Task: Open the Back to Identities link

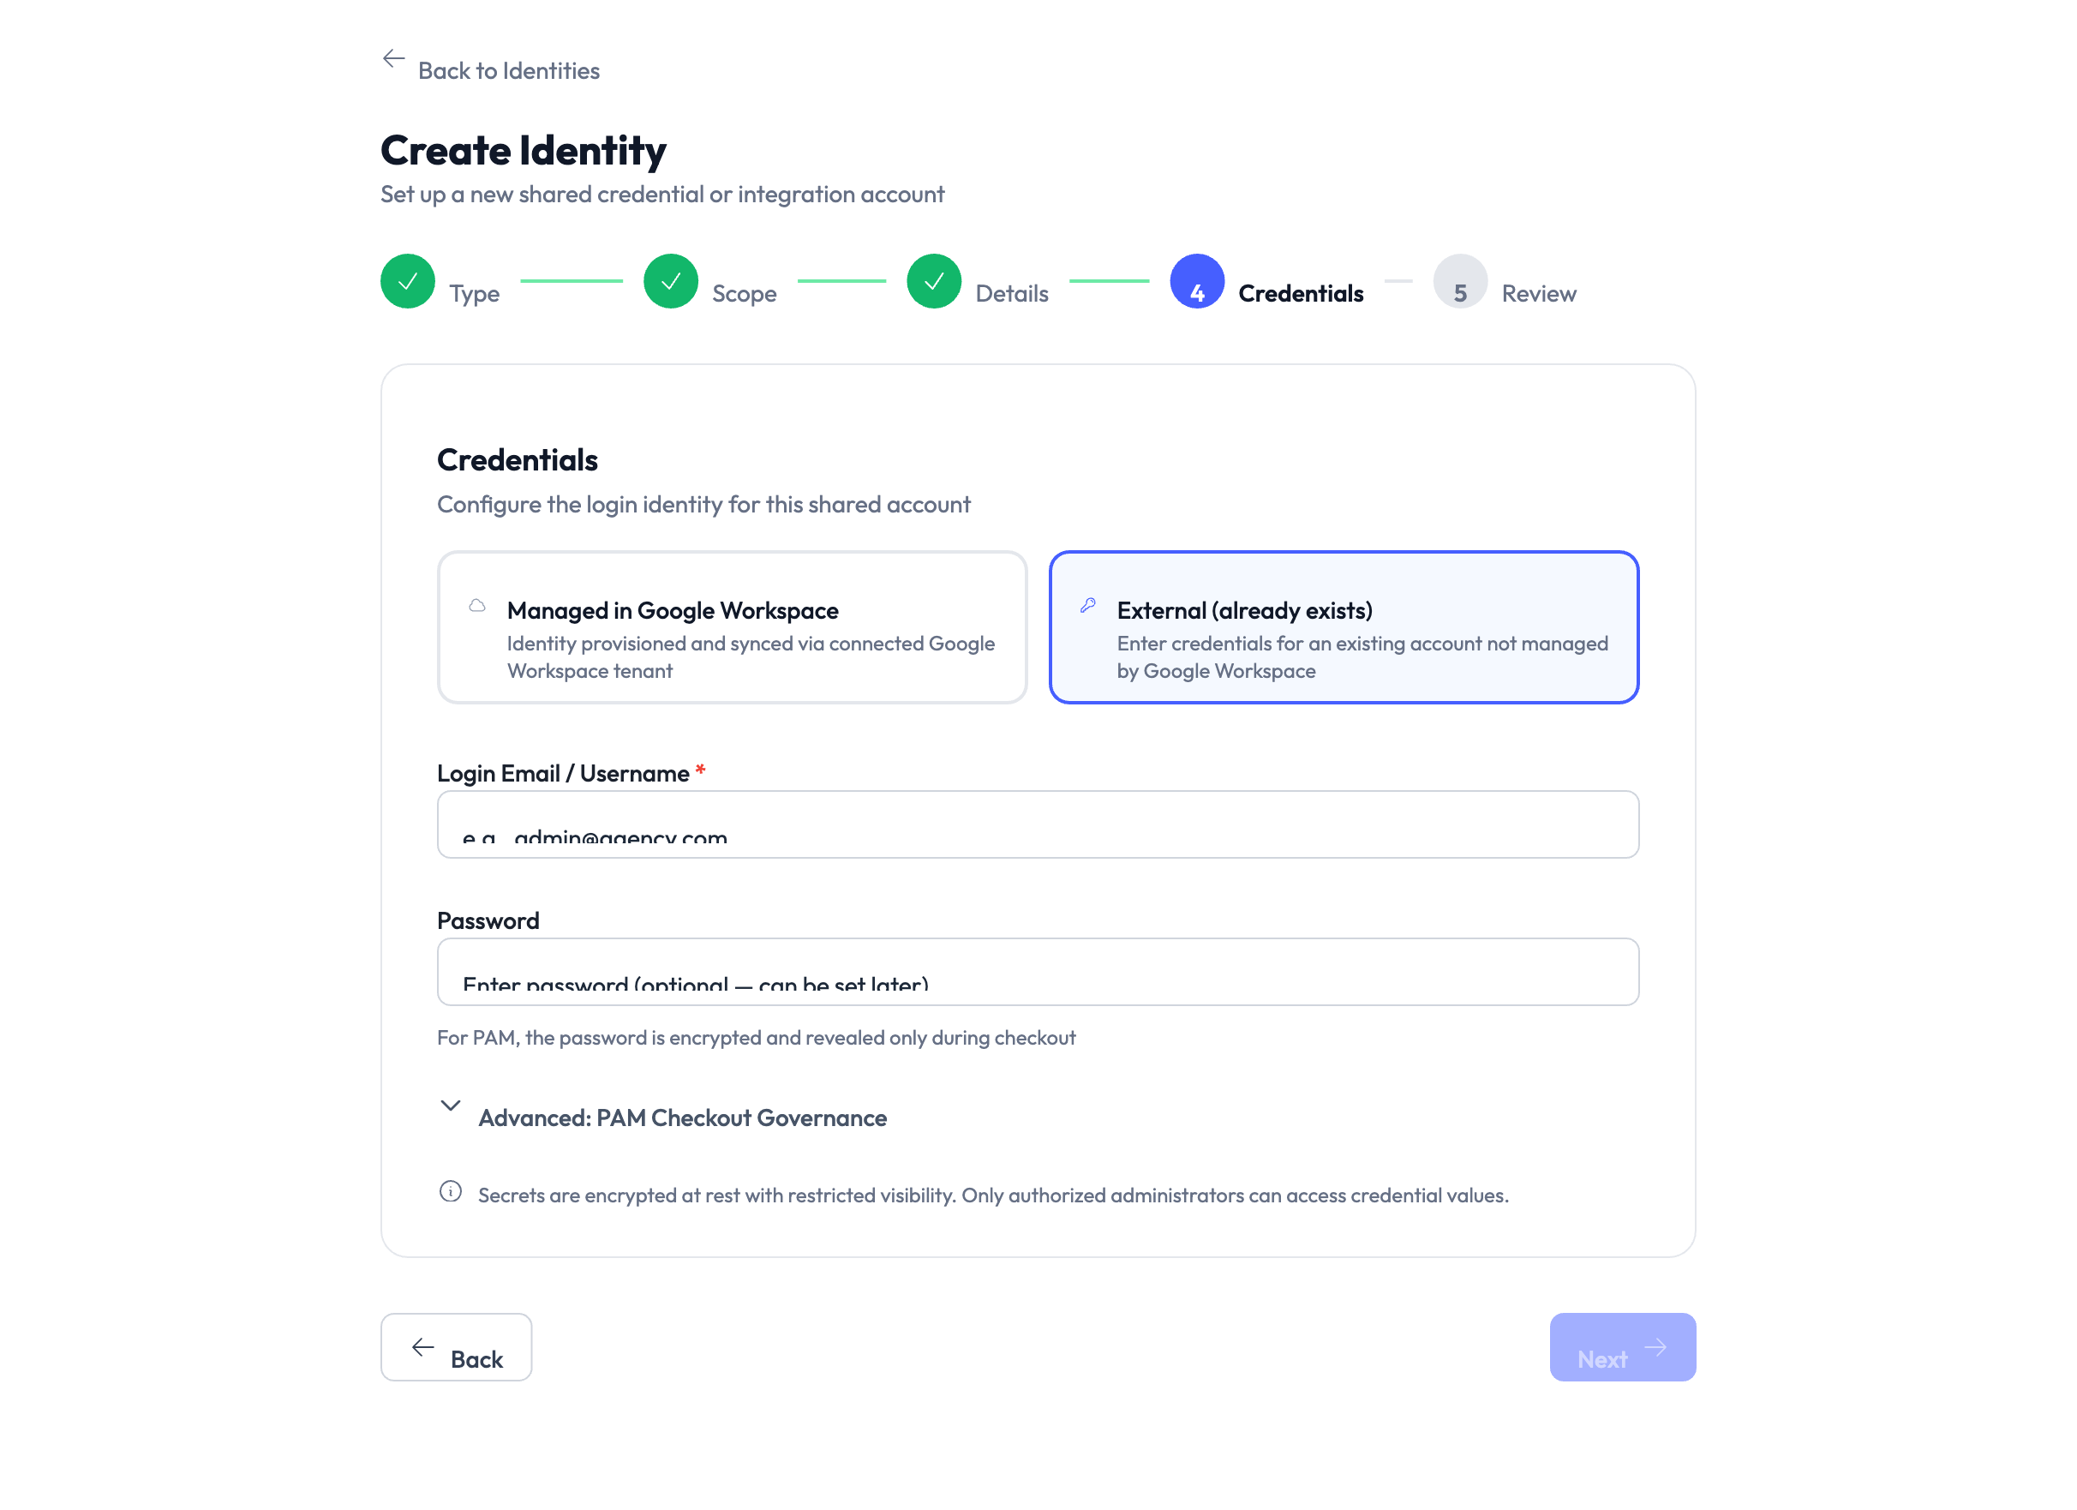Action: pos(508,69)
